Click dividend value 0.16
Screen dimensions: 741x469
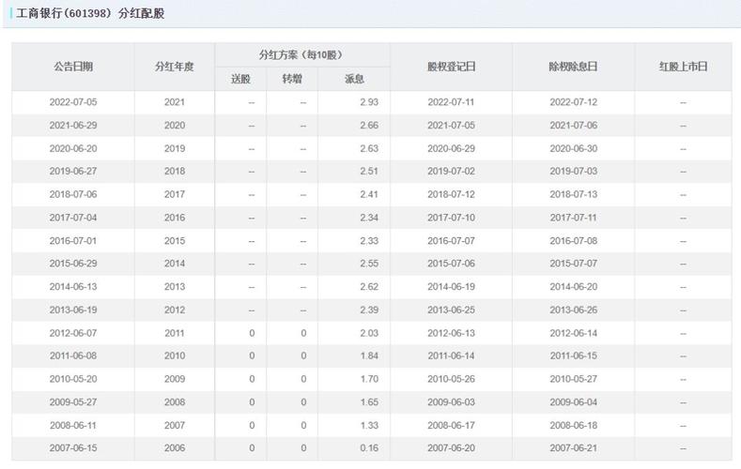point(369,448)
